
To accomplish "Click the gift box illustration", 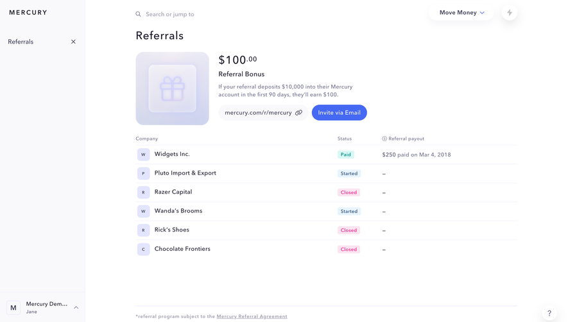I will click(173, 89).
